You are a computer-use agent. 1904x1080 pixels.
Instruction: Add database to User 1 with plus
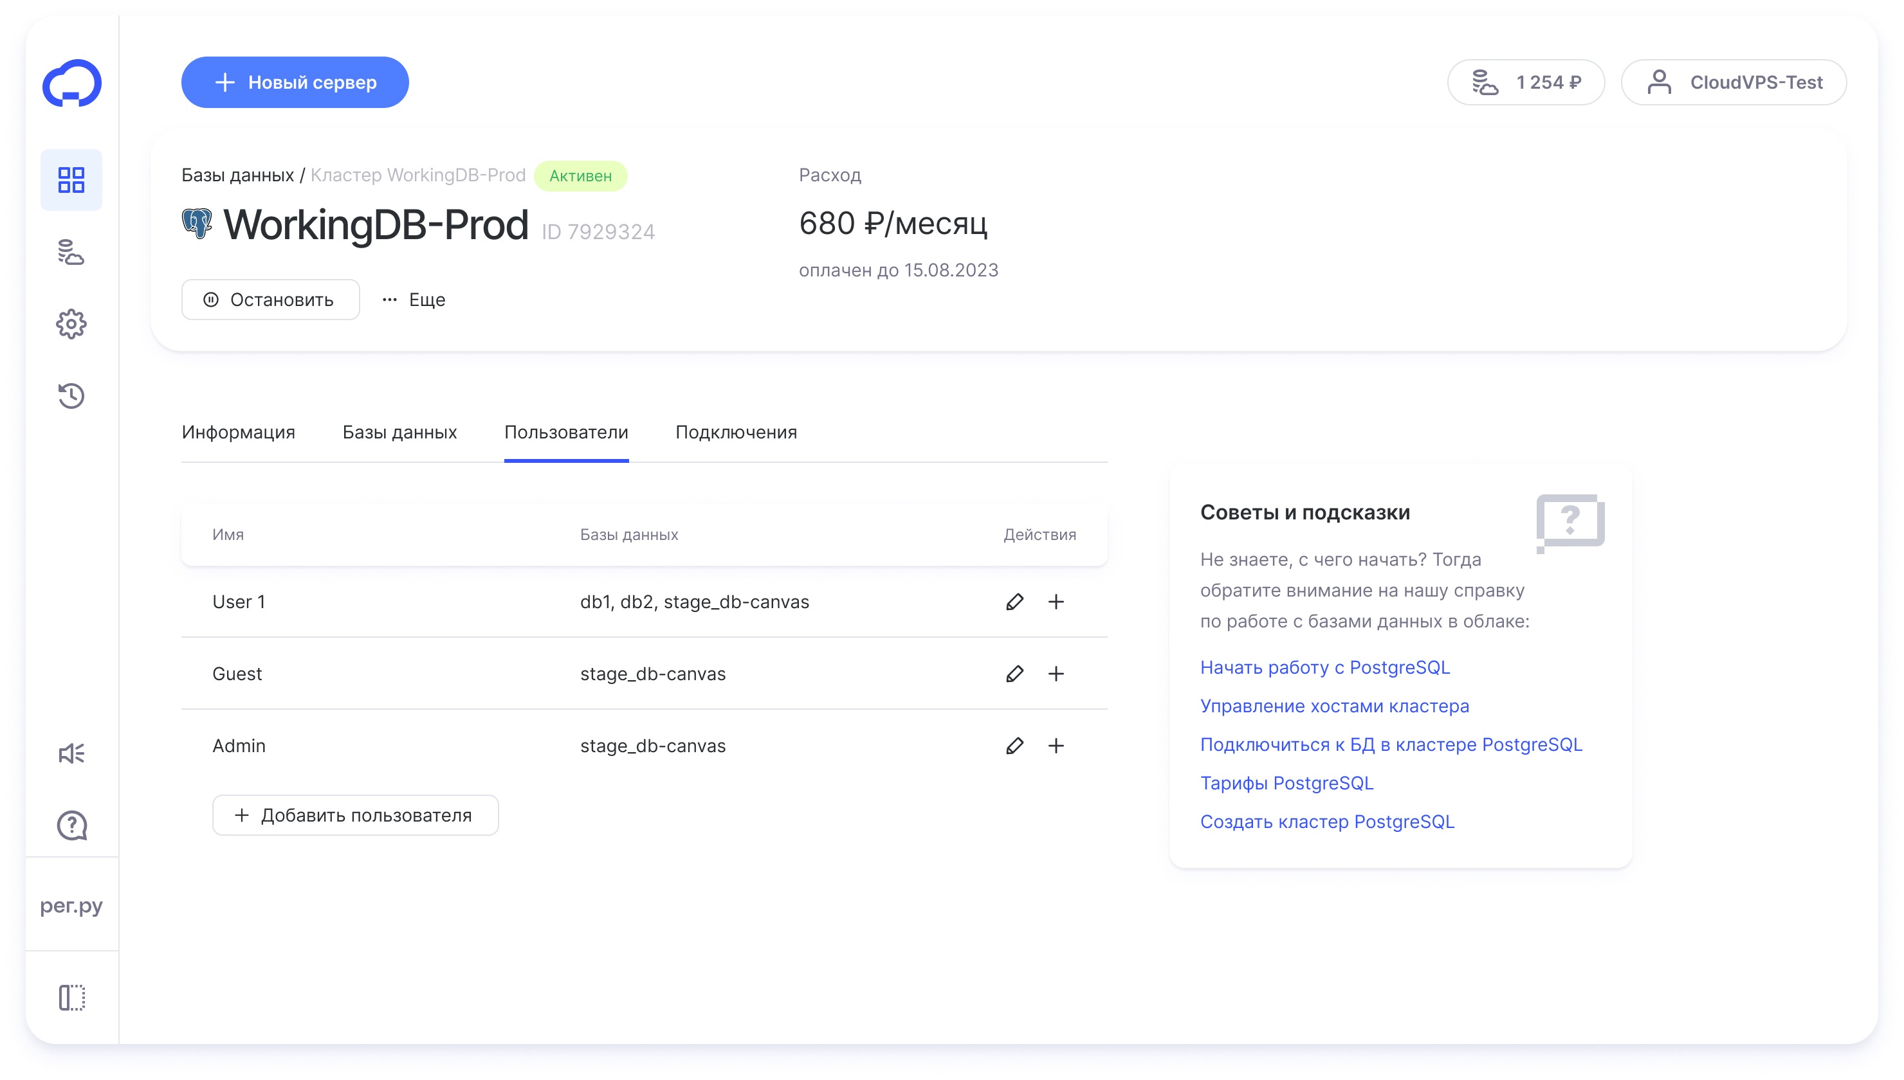pyautogui.click(x=1056, y=602)
